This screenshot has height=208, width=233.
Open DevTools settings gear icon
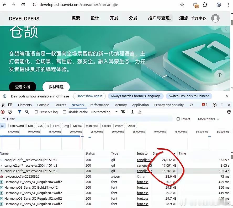215,105
